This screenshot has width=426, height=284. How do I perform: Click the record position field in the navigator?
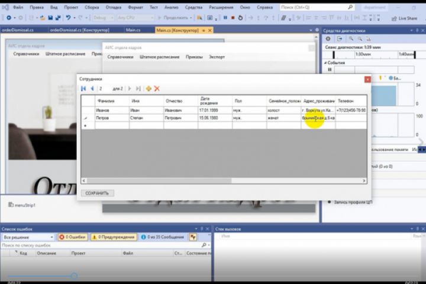click(x=104, y=89)
